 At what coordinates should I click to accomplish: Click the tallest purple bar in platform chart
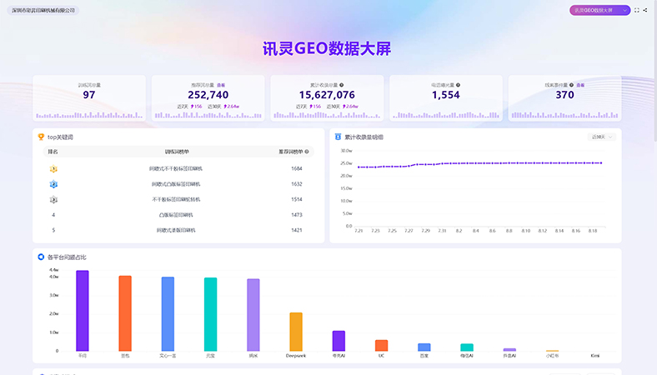pos(82,311)
